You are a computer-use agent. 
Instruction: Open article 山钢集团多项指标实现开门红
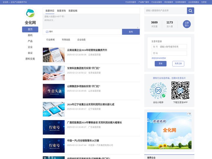84,86
